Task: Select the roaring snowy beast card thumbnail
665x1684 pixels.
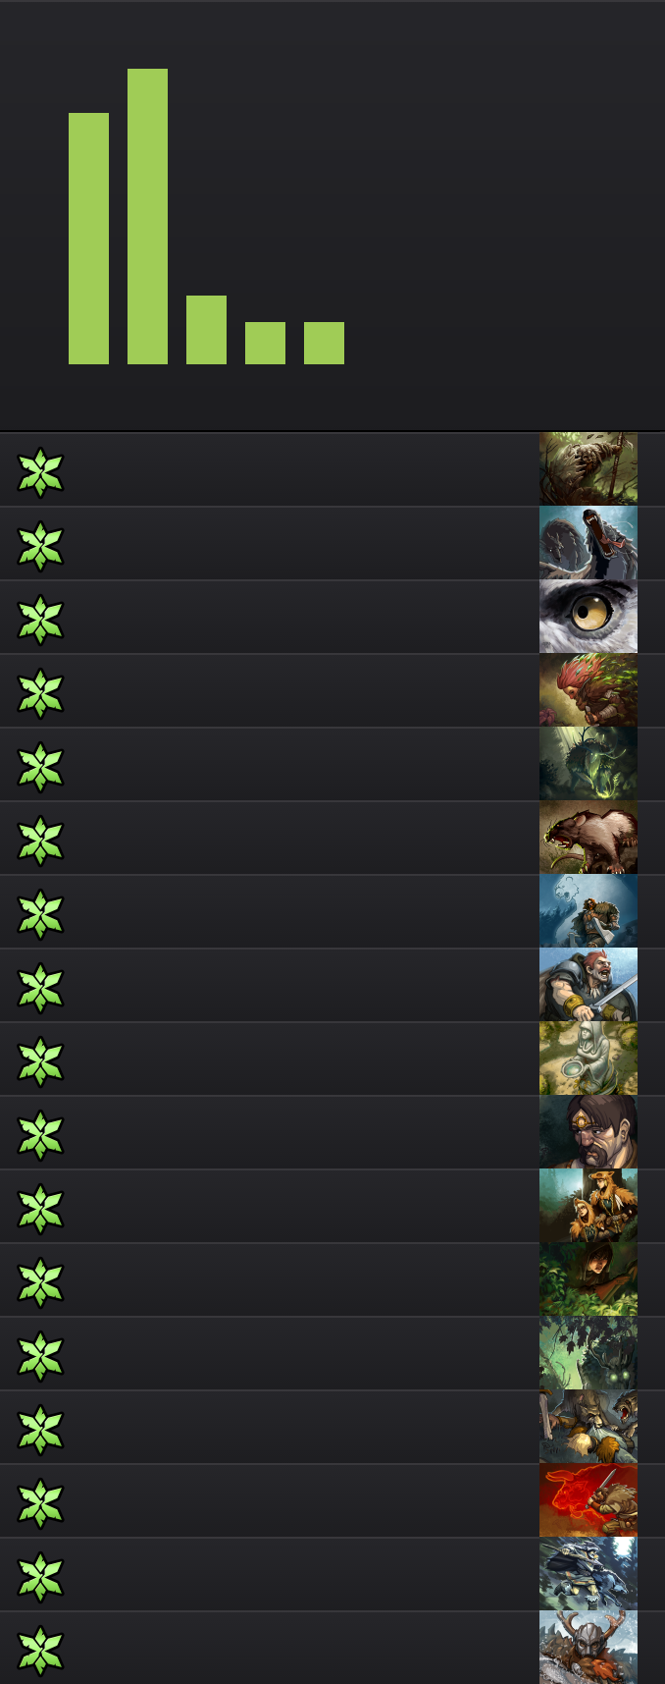Action: pos(588,543)
